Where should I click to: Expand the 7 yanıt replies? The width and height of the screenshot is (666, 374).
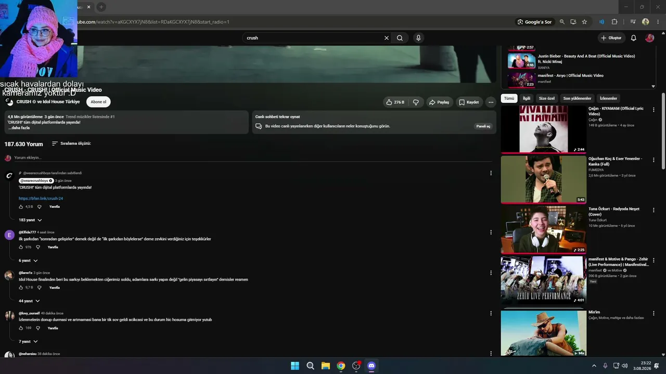click(28, 342)
